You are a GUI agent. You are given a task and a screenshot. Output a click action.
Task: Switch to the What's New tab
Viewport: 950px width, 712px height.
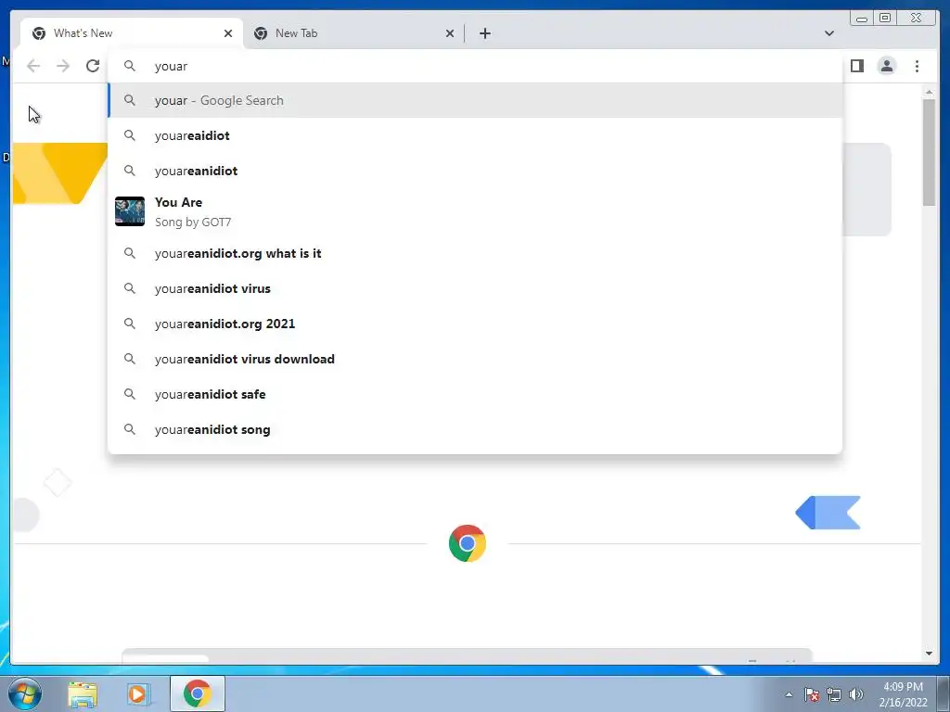click(132, 33)
